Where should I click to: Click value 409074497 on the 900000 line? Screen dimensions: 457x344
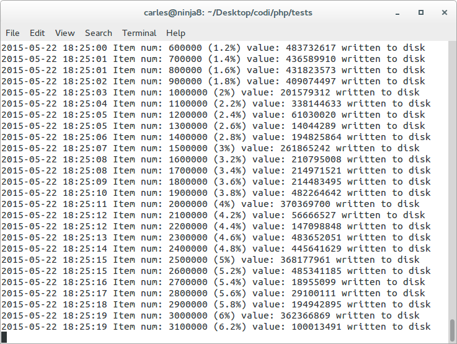(311, 81)
